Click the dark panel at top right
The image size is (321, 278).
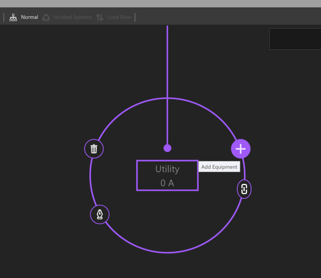[x=295, y=39]
